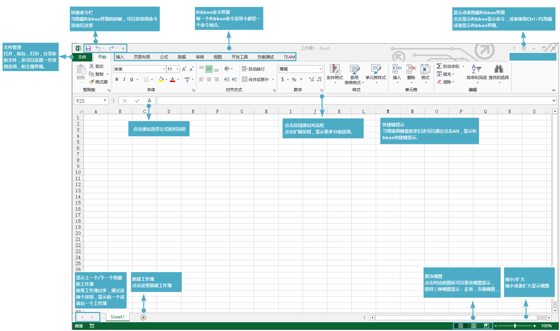The image size is (560, 331).
Task: Collapse the ribbon with the chevron
Action: (x=554, y=90)
